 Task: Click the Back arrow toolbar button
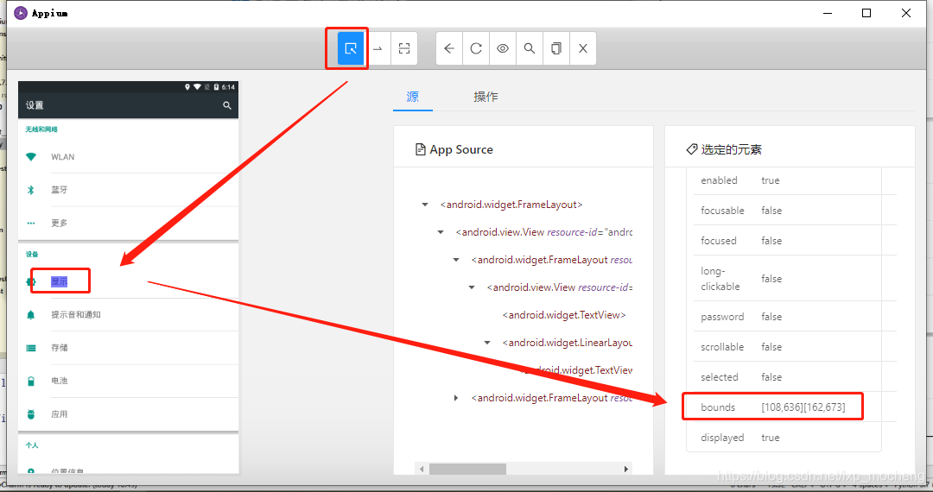[449, 48]
